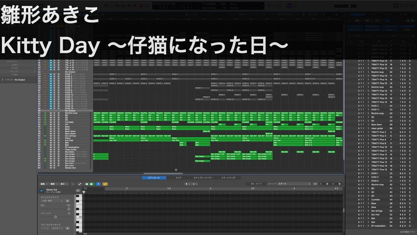The width and height of the screenshot is (417, 235).
Task: Open the 表示 view menu in piano roll
Action: coord(63,184)
